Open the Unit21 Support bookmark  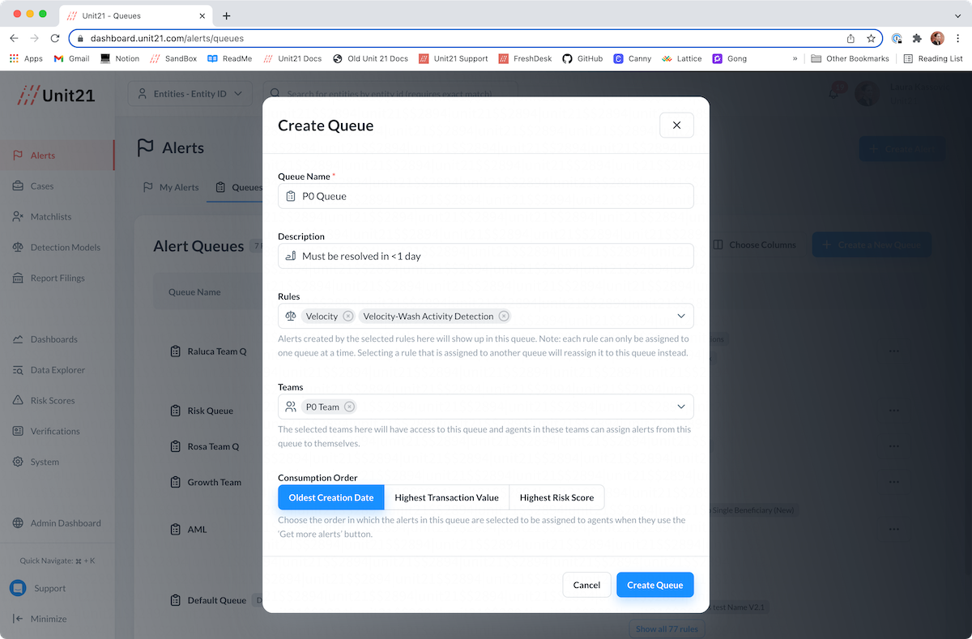point(453,58)
